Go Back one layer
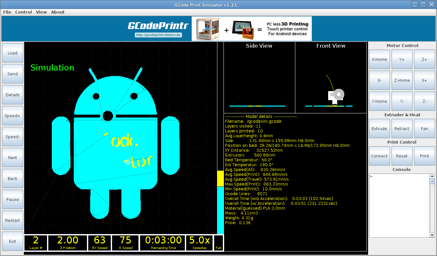The image size is (437, 256). tap(13, 178)
